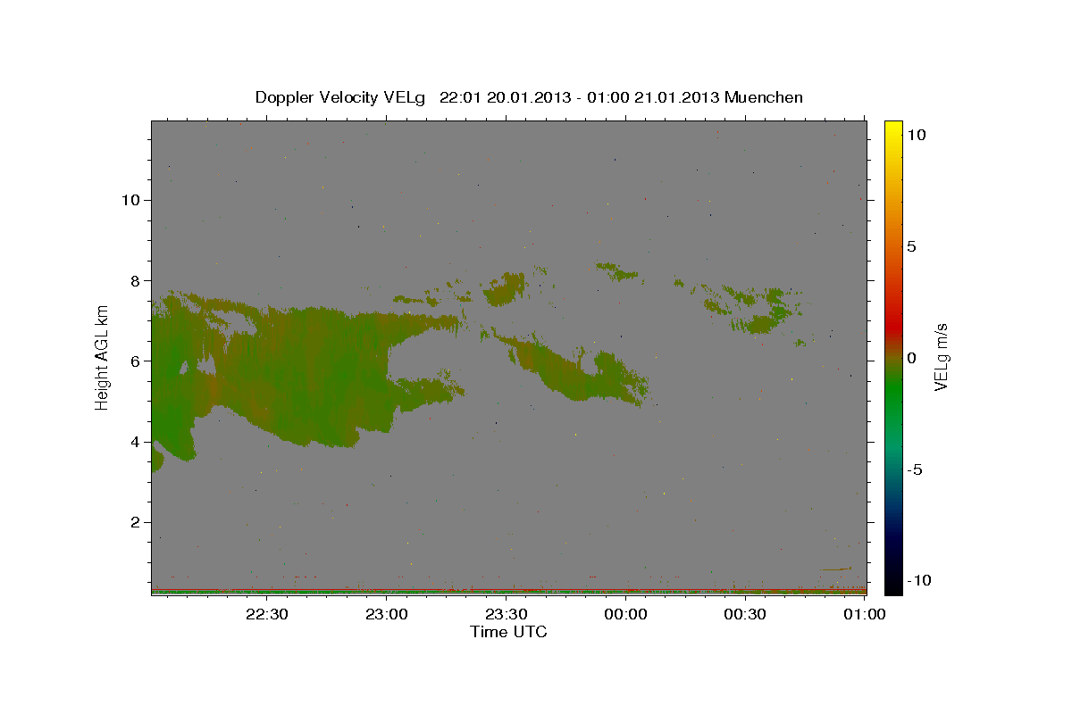This screenshot has height=714, width=1072.
Task: Click the small cloud patch near 00:35 at 7 km
Action: point(758,310)
